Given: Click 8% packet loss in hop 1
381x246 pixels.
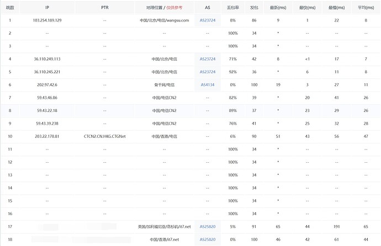Looking at the screenshot, I should point(233,20).
